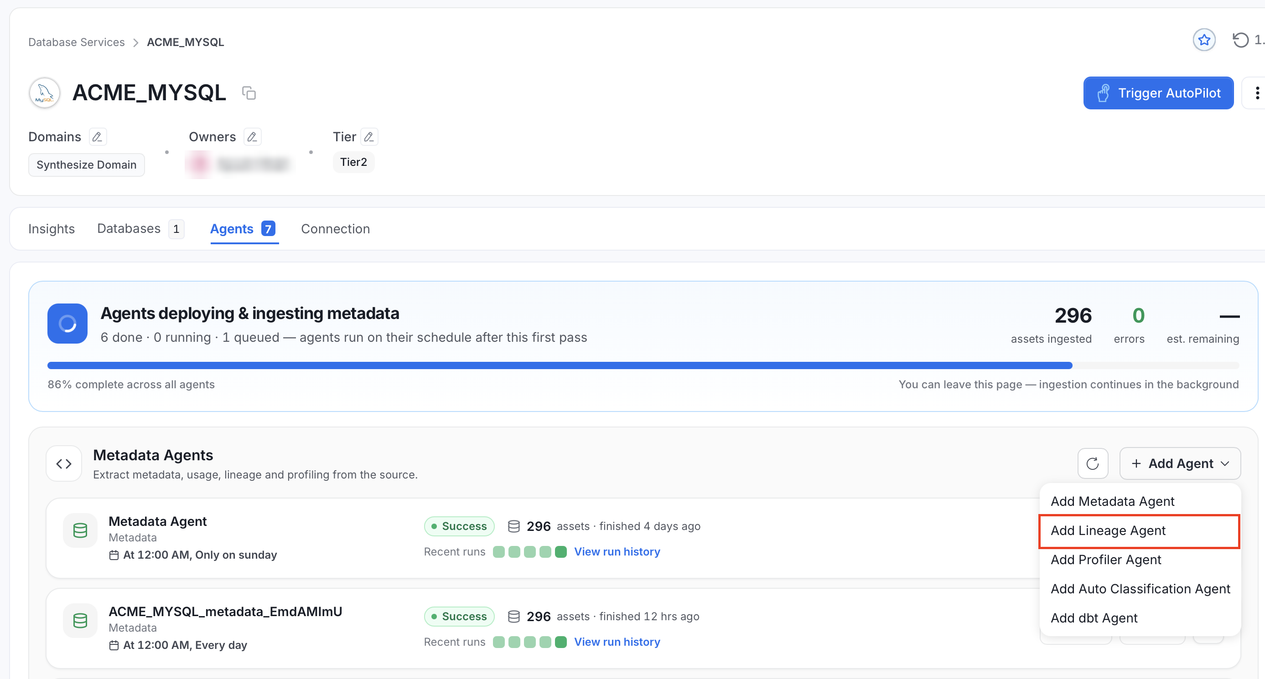Click the Synthesize Domain tag

click(x=87, y=165)
